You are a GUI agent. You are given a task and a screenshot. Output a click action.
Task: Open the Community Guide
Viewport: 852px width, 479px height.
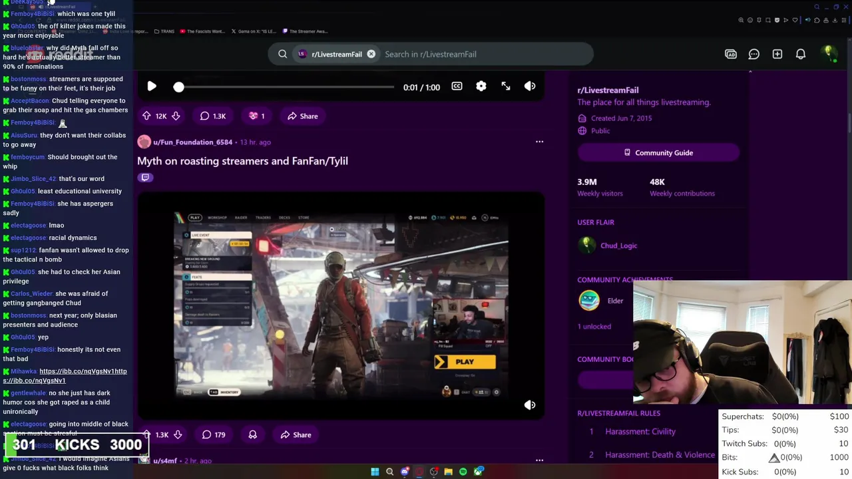(x=658, y=152)
